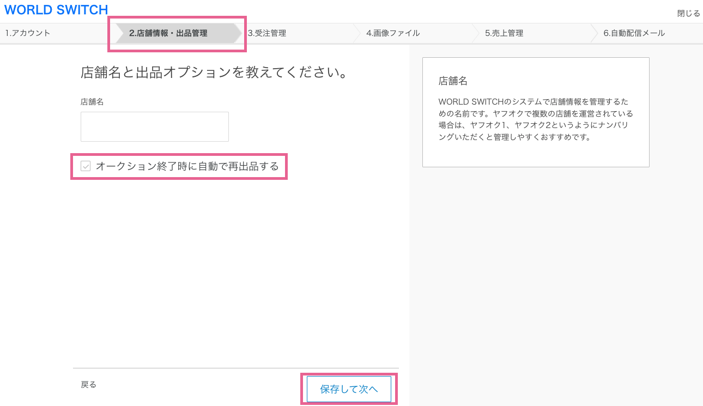Click the 店舗名 label above the input
This screenshot has width=703, height=406.
(x=92, y=102)
